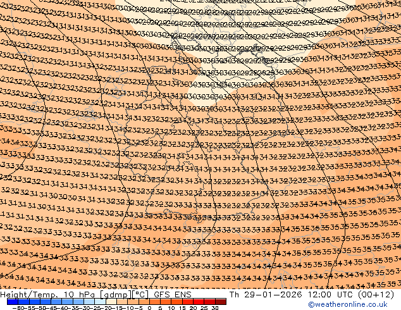Choose the cream -20 to -15 legend swatch
This screenshot has width=401, height=310.
point(111,302)
